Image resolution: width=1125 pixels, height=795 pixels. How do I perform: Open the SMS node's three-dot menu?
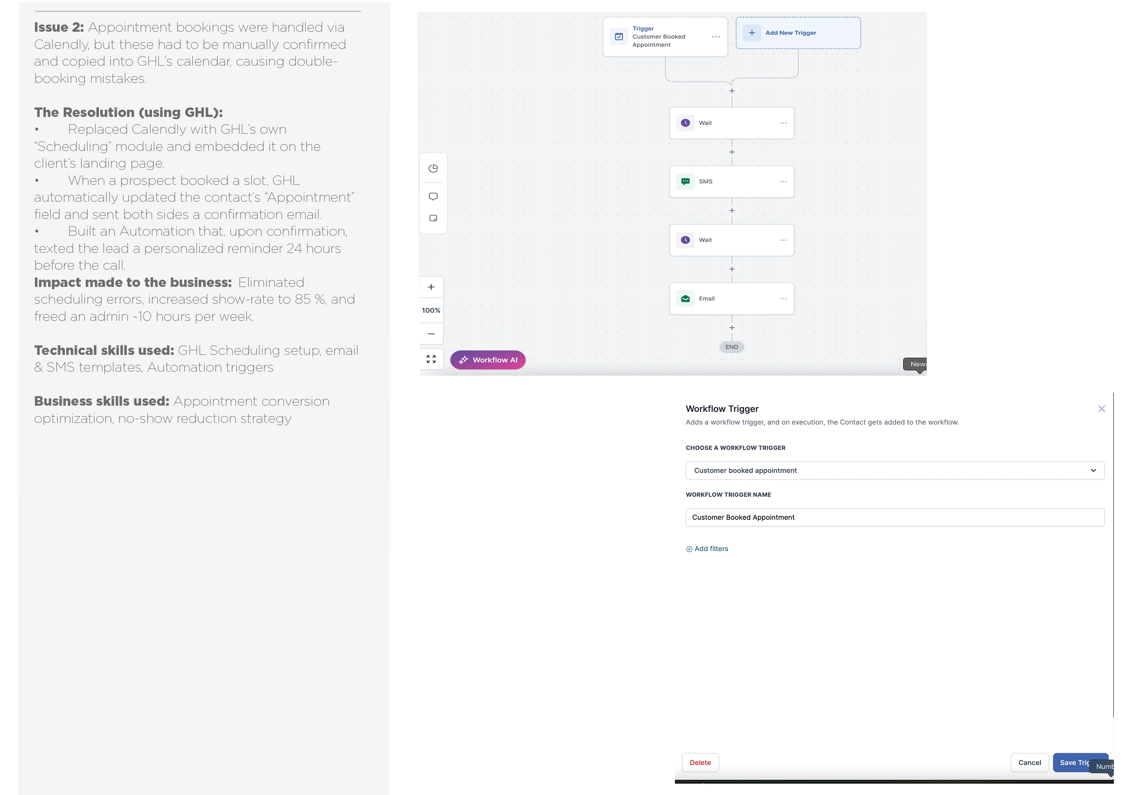[783, 182]
